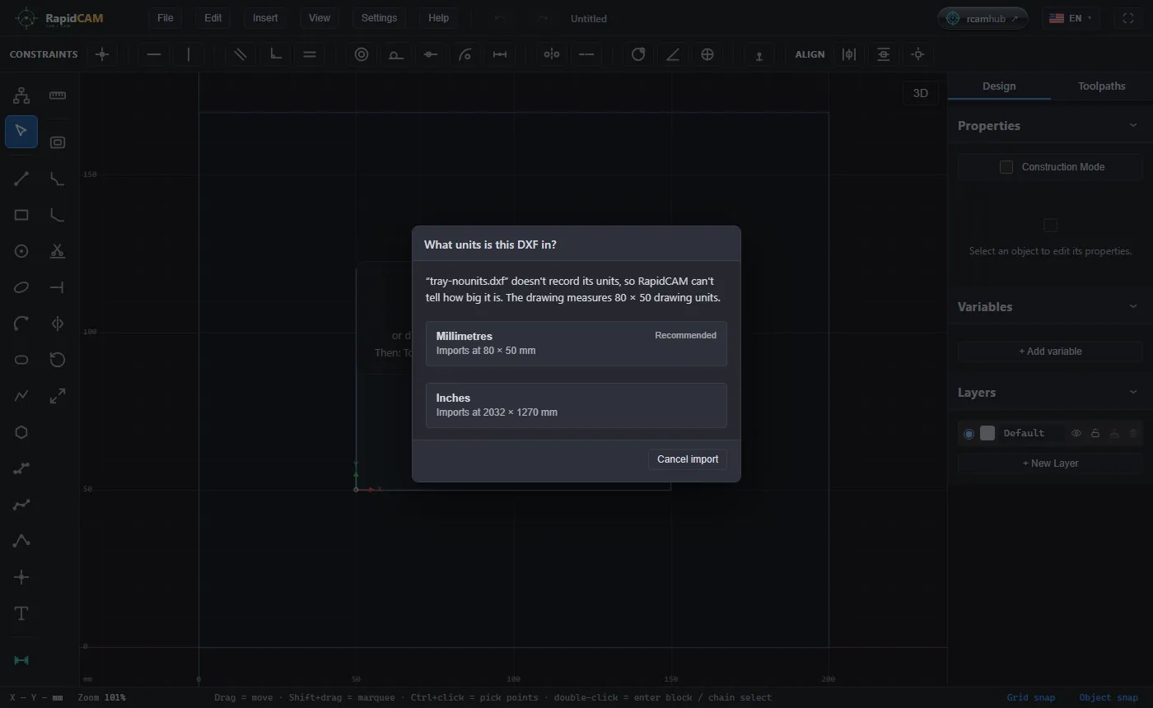Viewport: 1153px width, 708px height.
Task: Choose the Hexagon polygon tool
Action: [x=21, y=432]
